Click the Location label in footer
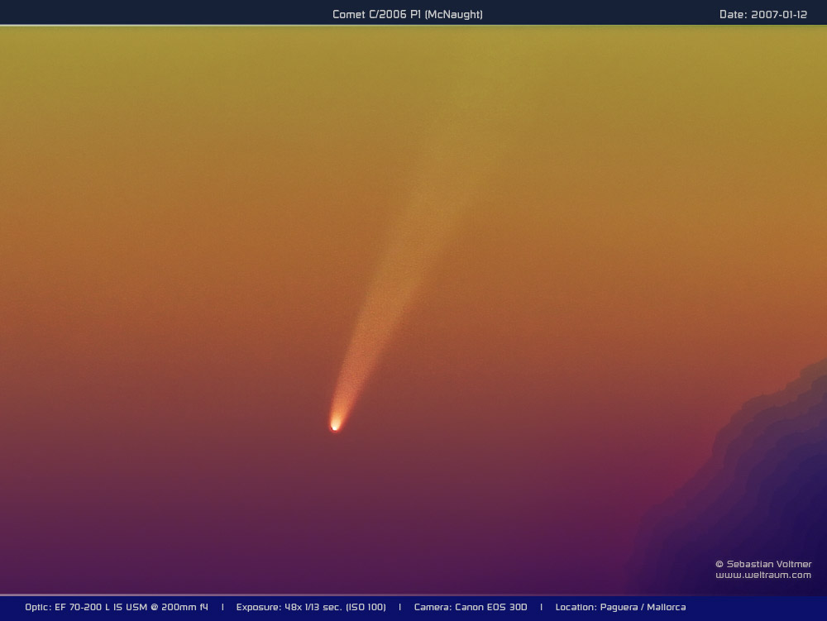 [576, 608]
